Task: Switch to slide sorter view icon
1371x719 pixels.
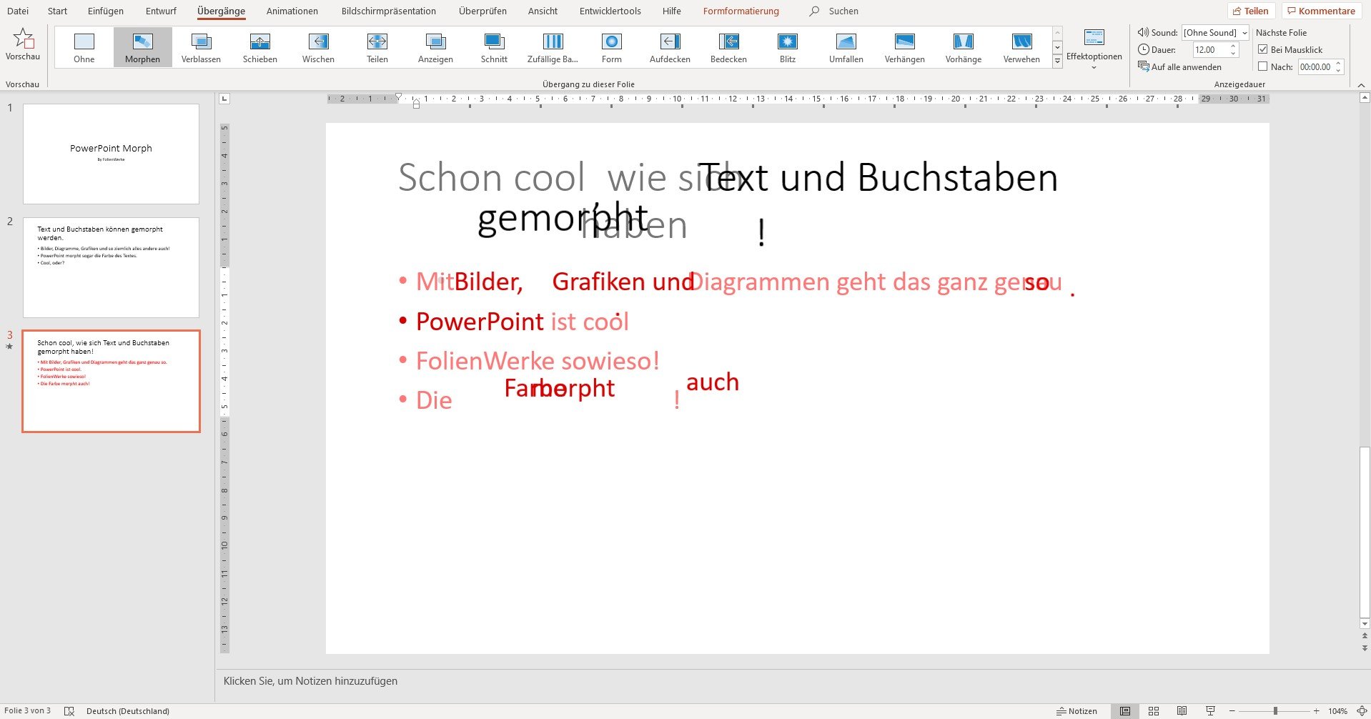Action: pos(1153,711)
